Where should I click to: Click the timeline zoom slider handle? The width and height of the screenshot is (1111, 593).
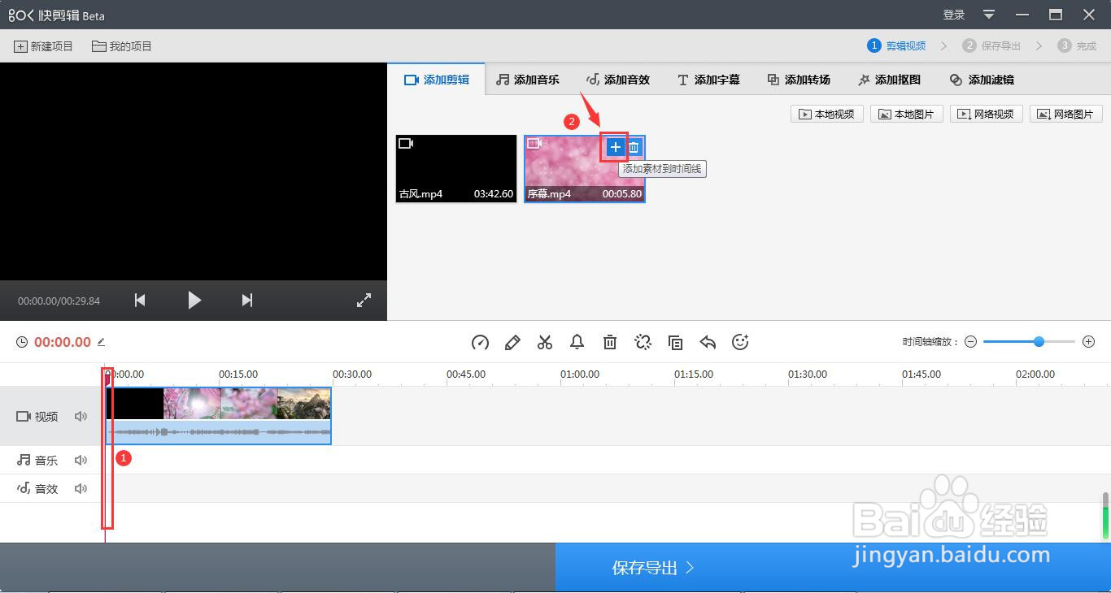1039,342
